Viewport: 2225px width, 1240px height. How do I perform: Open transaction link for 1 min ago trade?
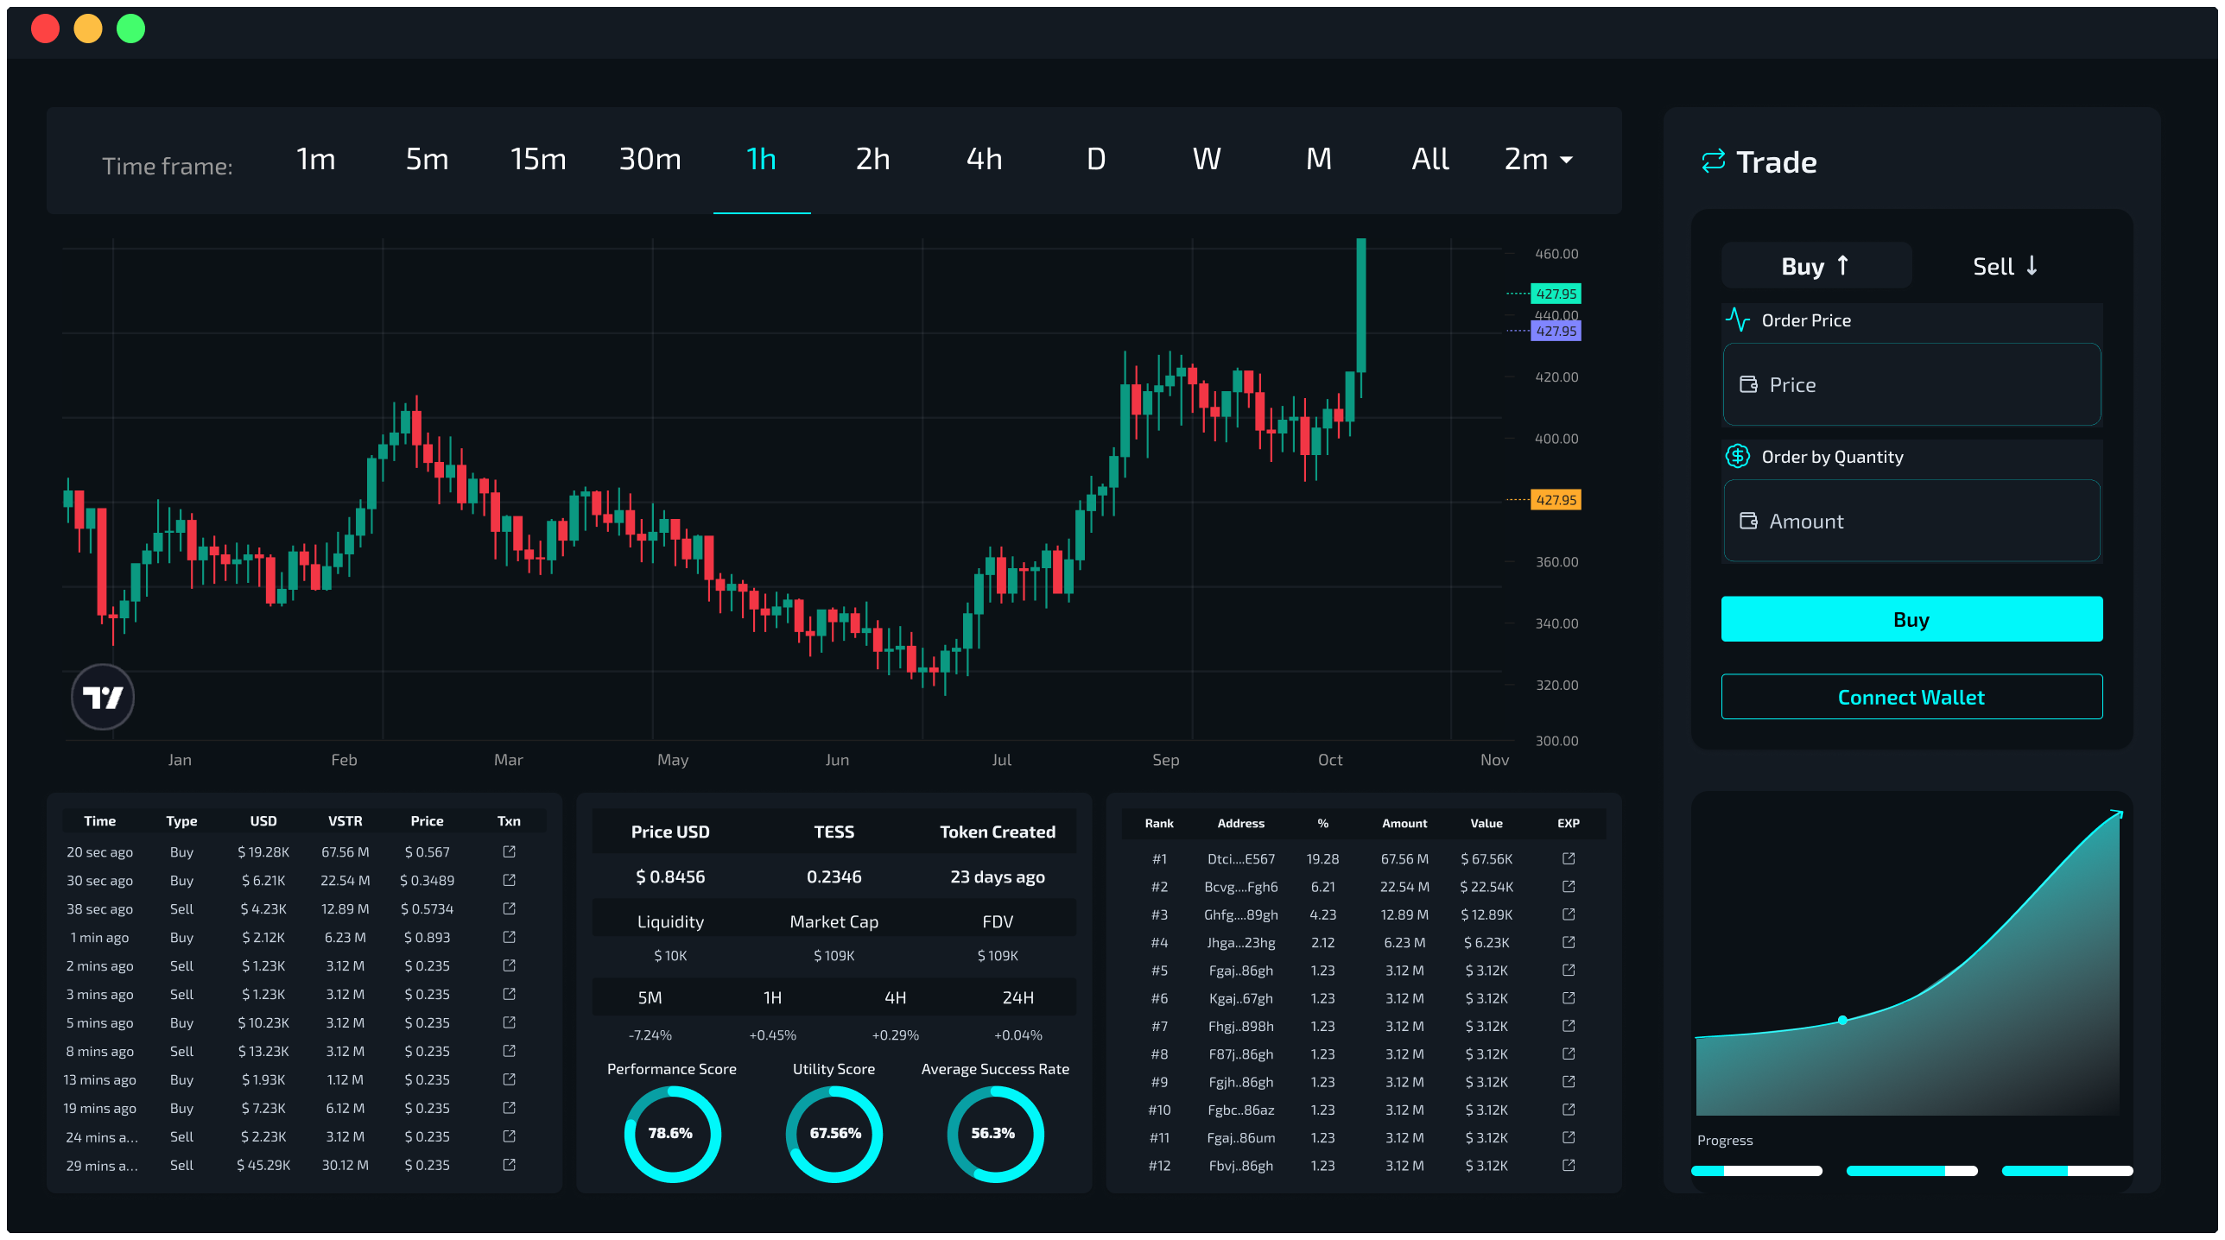coord(509,937)
